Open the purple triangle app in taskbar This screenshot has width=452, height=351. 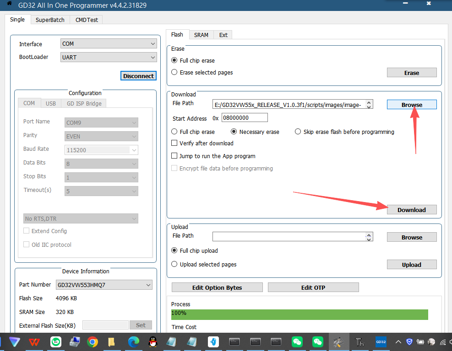pos(14,342)
